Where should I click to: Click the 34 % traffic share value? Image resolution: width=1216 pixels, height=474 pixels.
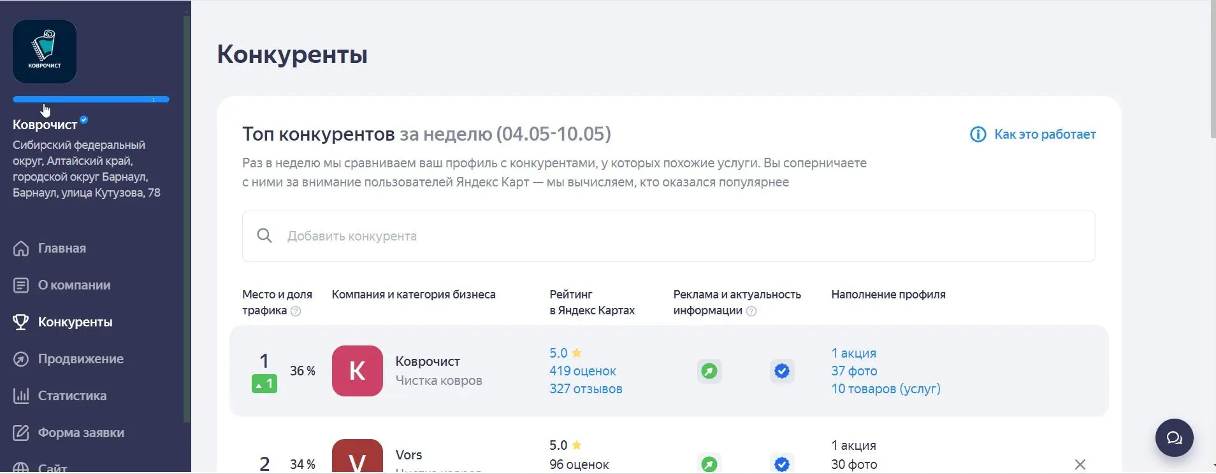click(303, 464)
